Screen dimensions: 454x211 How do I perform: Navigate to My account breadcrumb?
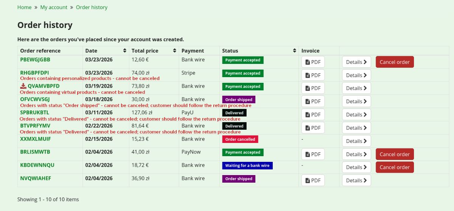[x=54, y=7]
